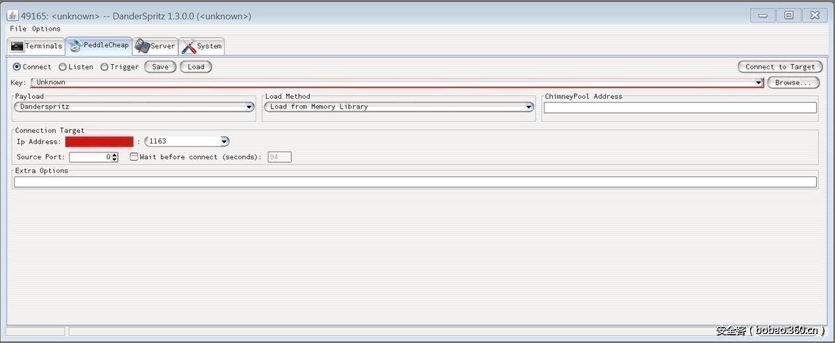Click Connect to Target button
Image resolution: width=835 pixels, height=343 pixels.
[x=780, y=67]
